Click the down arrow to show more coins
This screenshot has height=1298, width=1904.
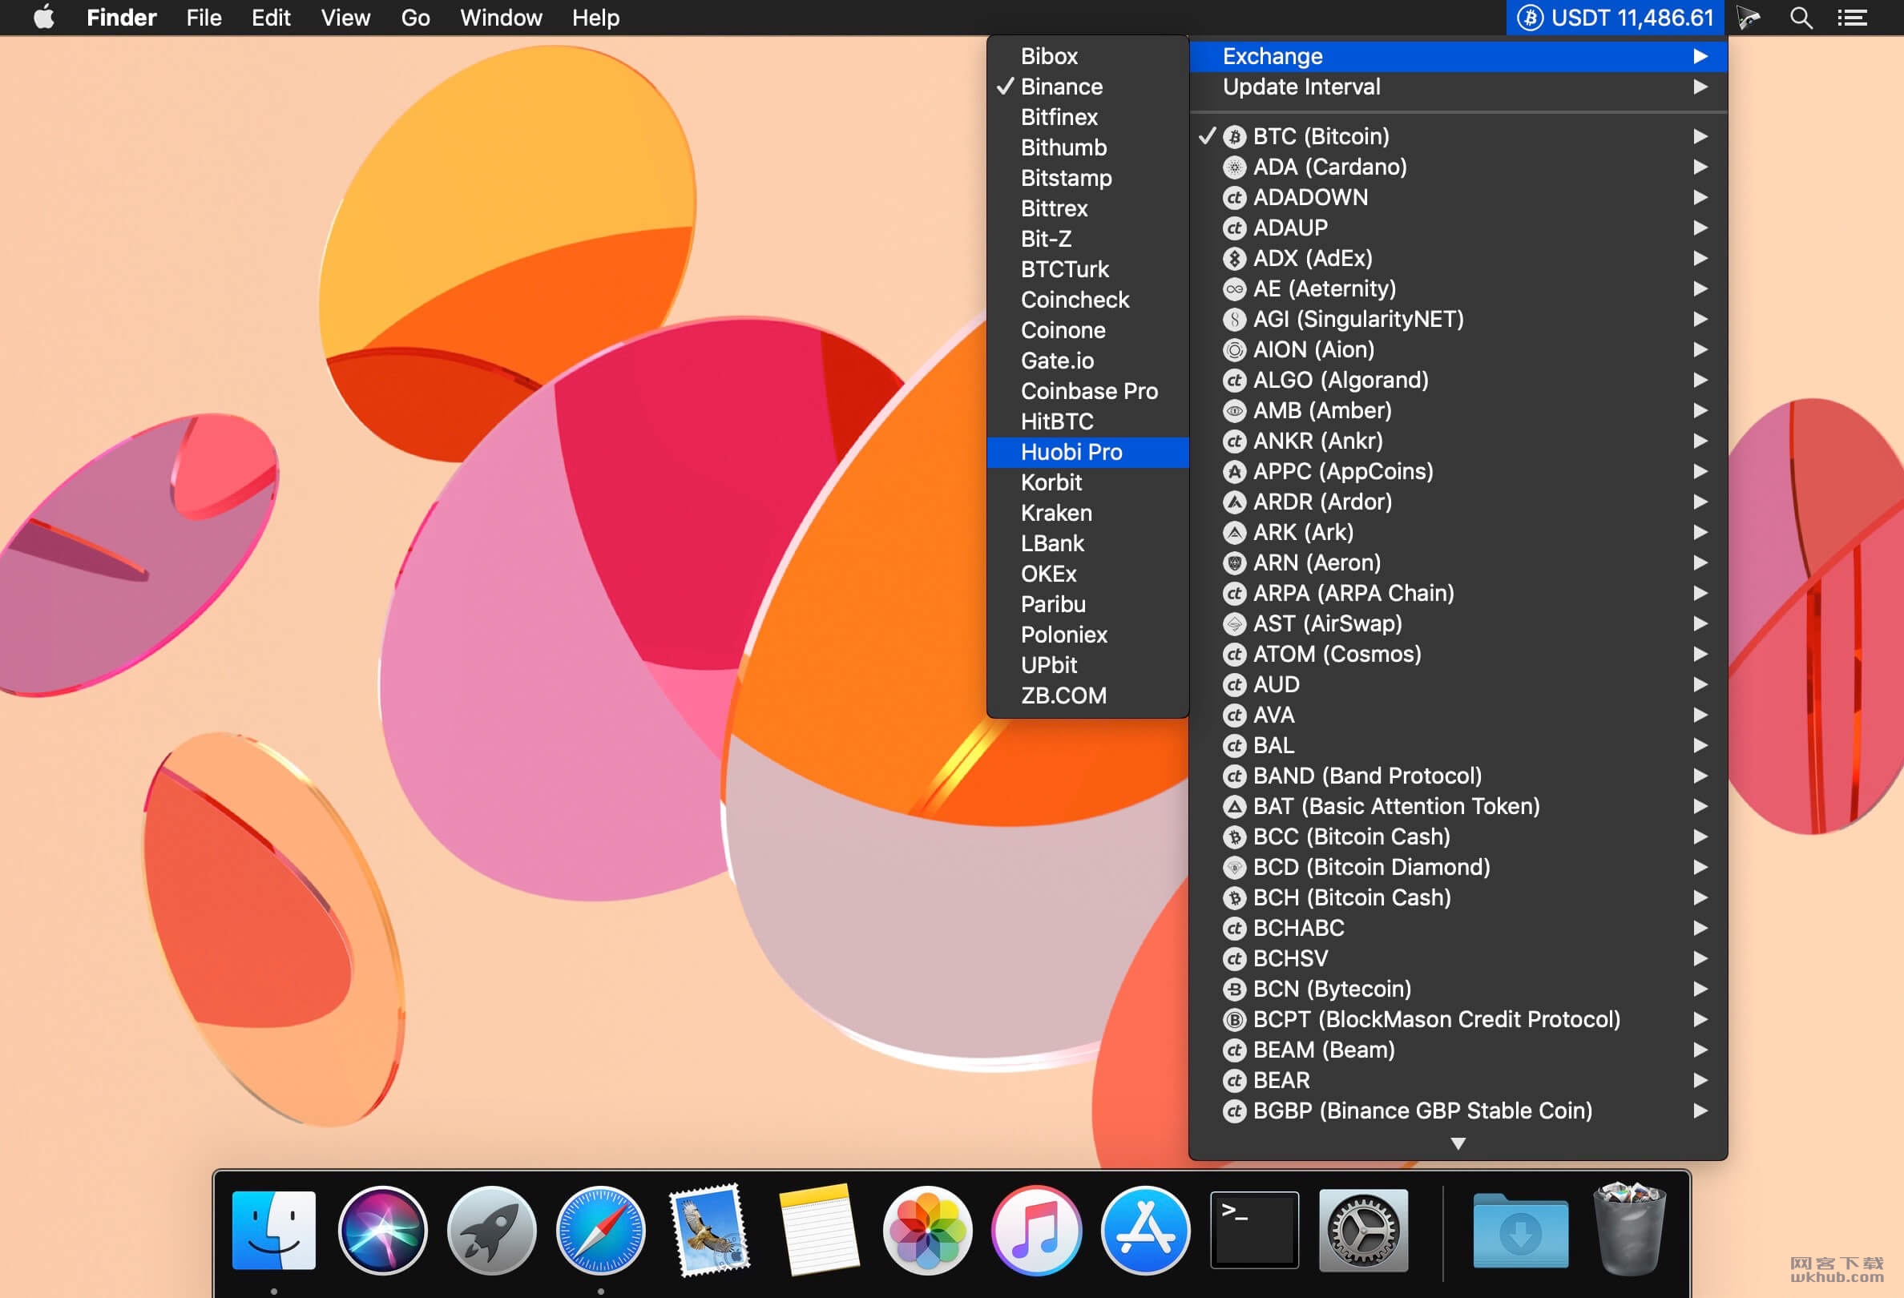(x=1458, y=1144)
